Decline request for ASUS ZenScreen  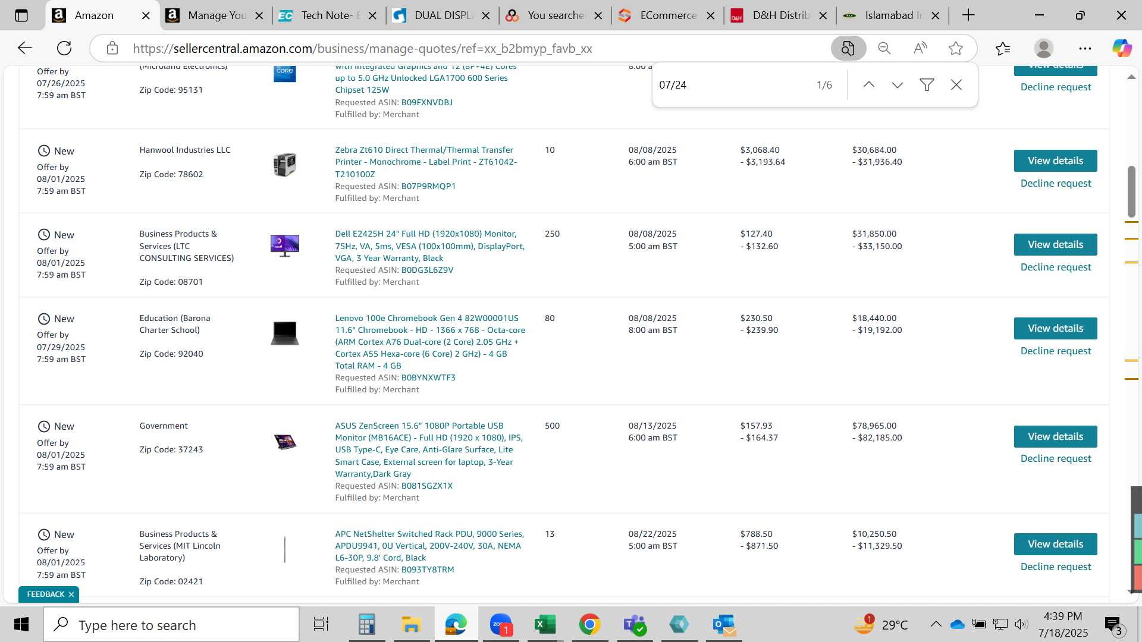click(x=1056, y=458)
